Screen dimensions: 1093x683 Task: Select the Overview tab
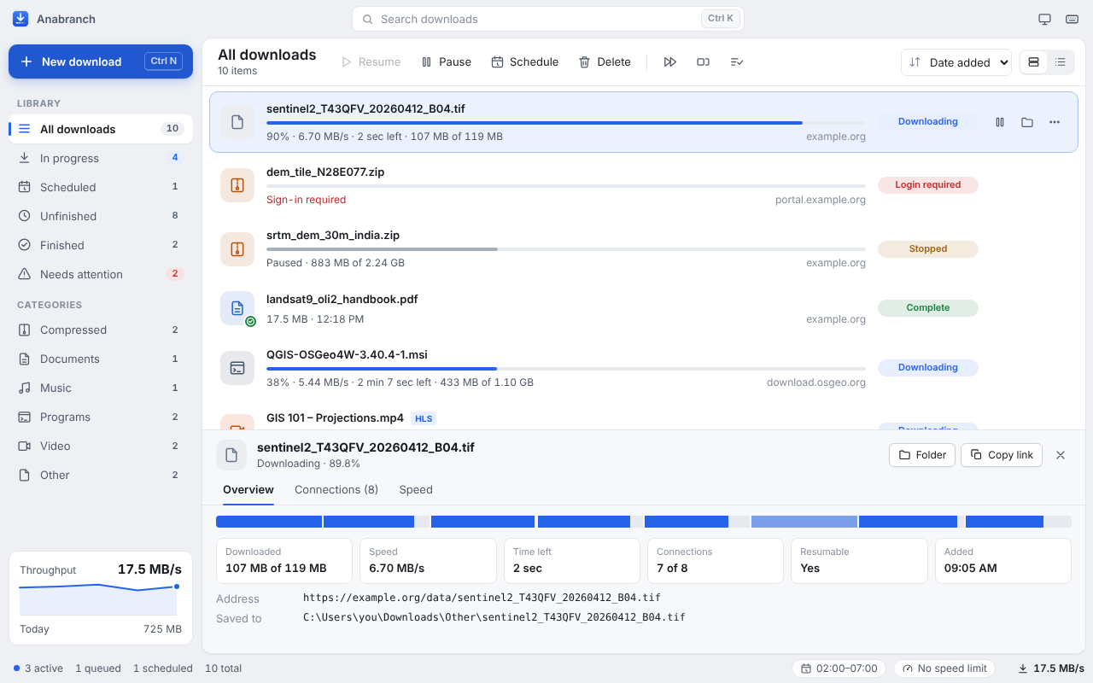[248, 490]
